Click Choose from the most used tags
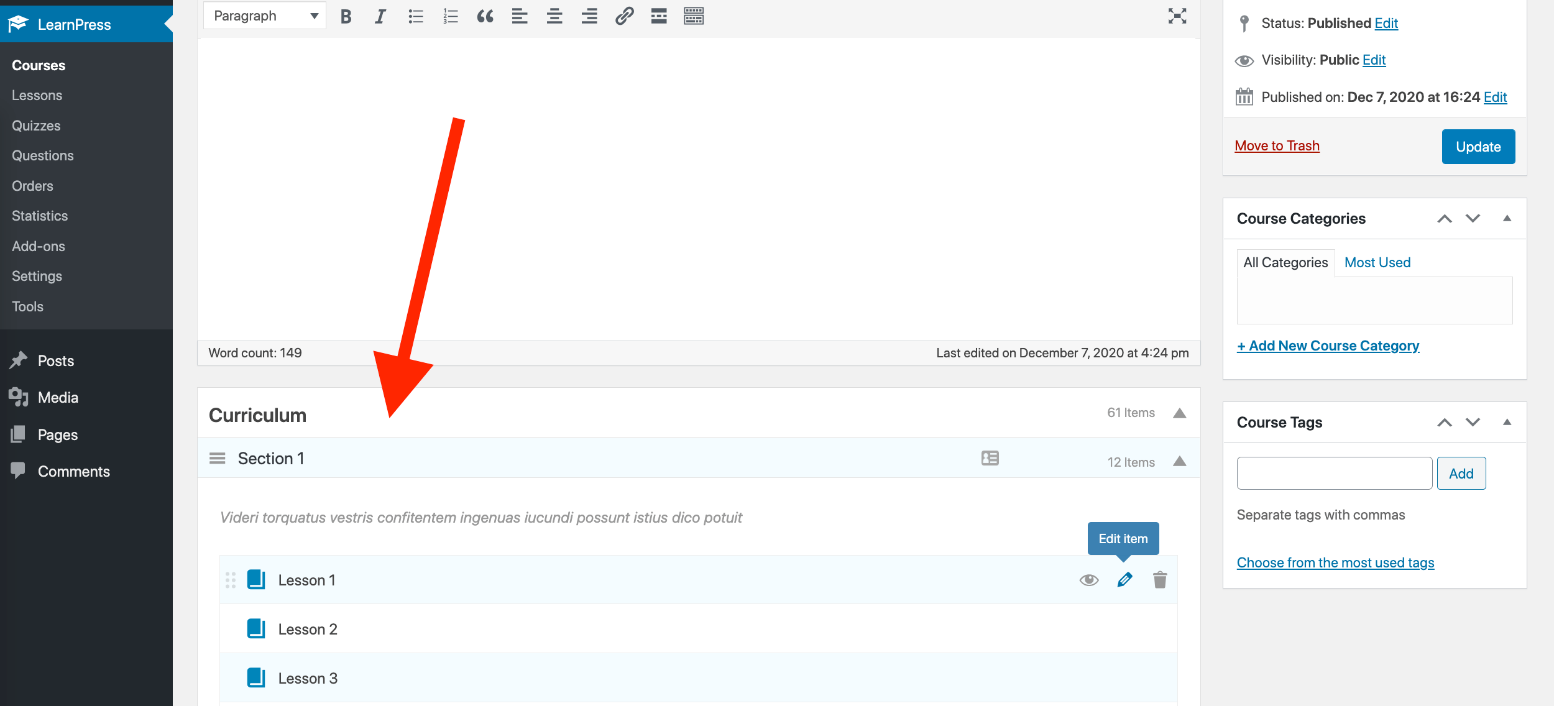This screenshot has height=706, width=1554. [1335, 562]
